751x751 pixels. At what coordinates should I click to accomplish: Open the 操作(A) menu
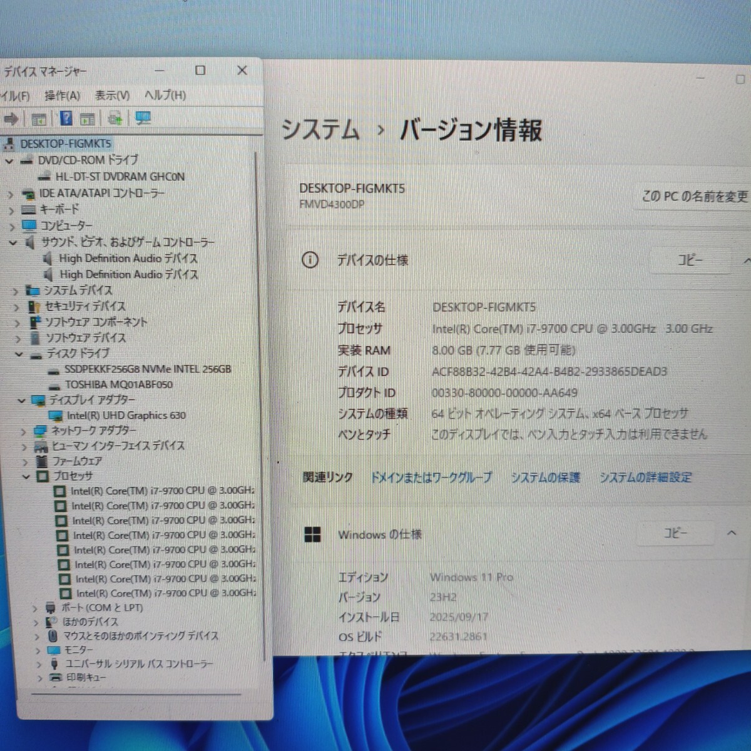click(x=63, y=95)
